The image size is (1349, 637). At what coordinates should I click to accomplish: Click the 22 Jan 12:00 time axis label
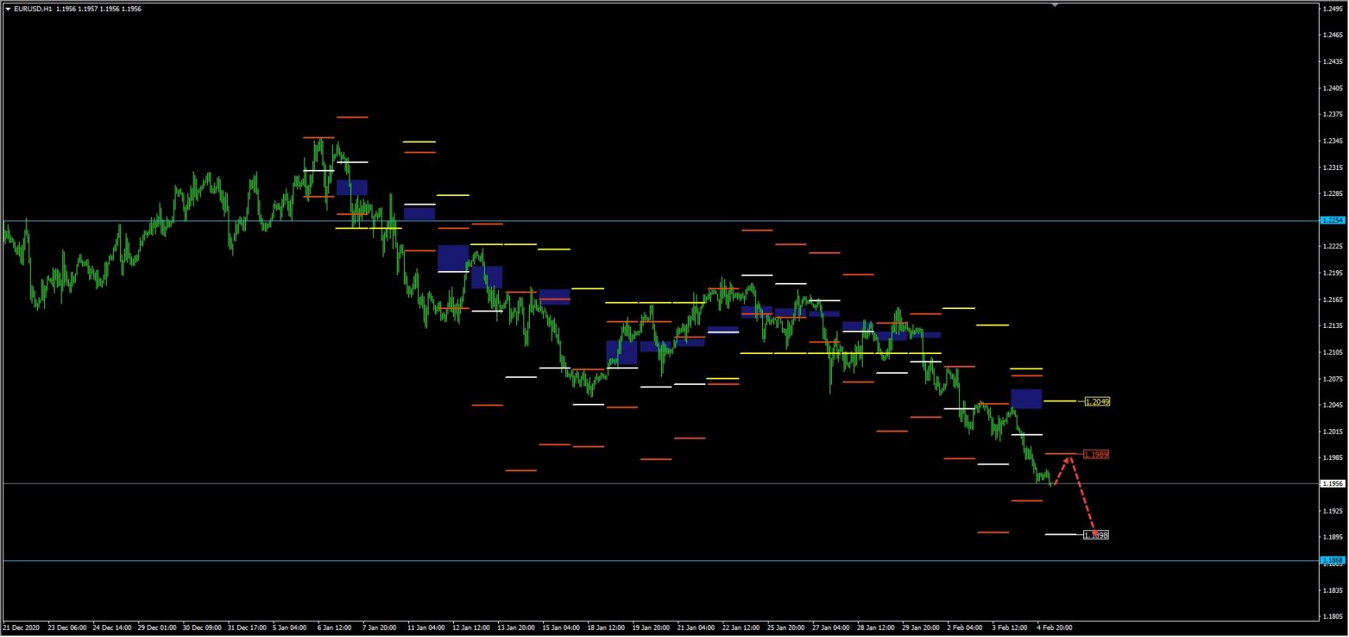[742, 628]
